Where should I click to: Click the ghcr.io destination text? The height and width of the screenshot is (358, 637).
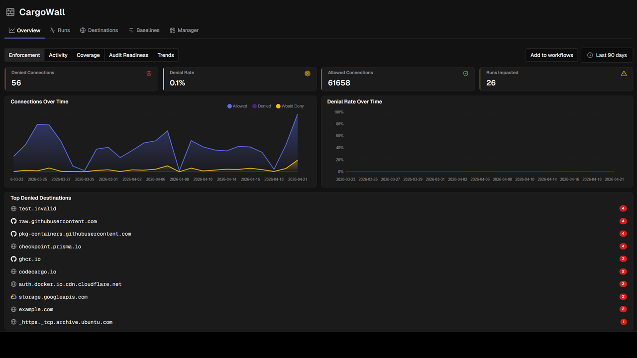coord(30,259)
